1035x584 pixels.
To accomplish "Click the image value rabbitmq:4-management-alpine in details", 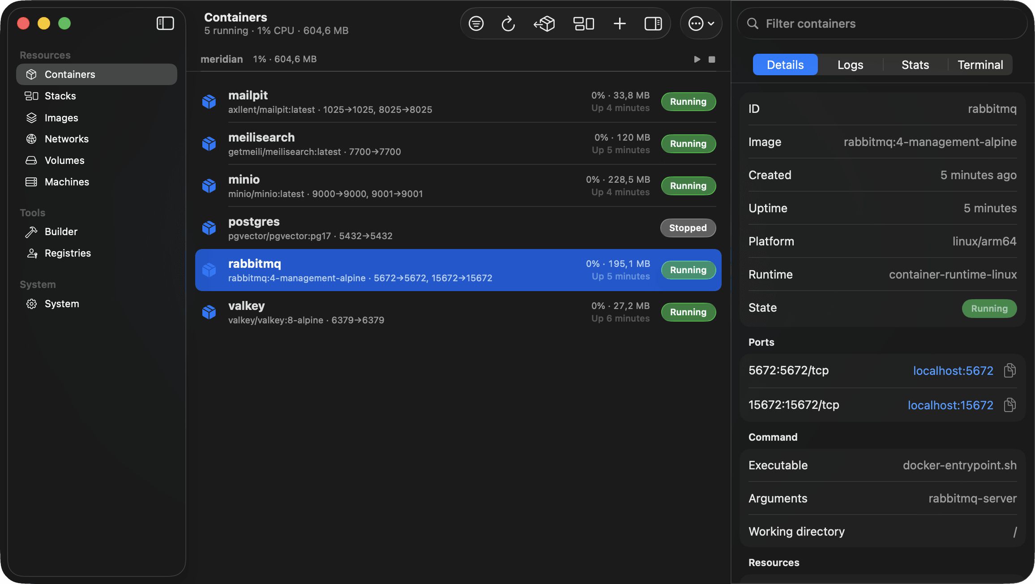I will (930, 142).
